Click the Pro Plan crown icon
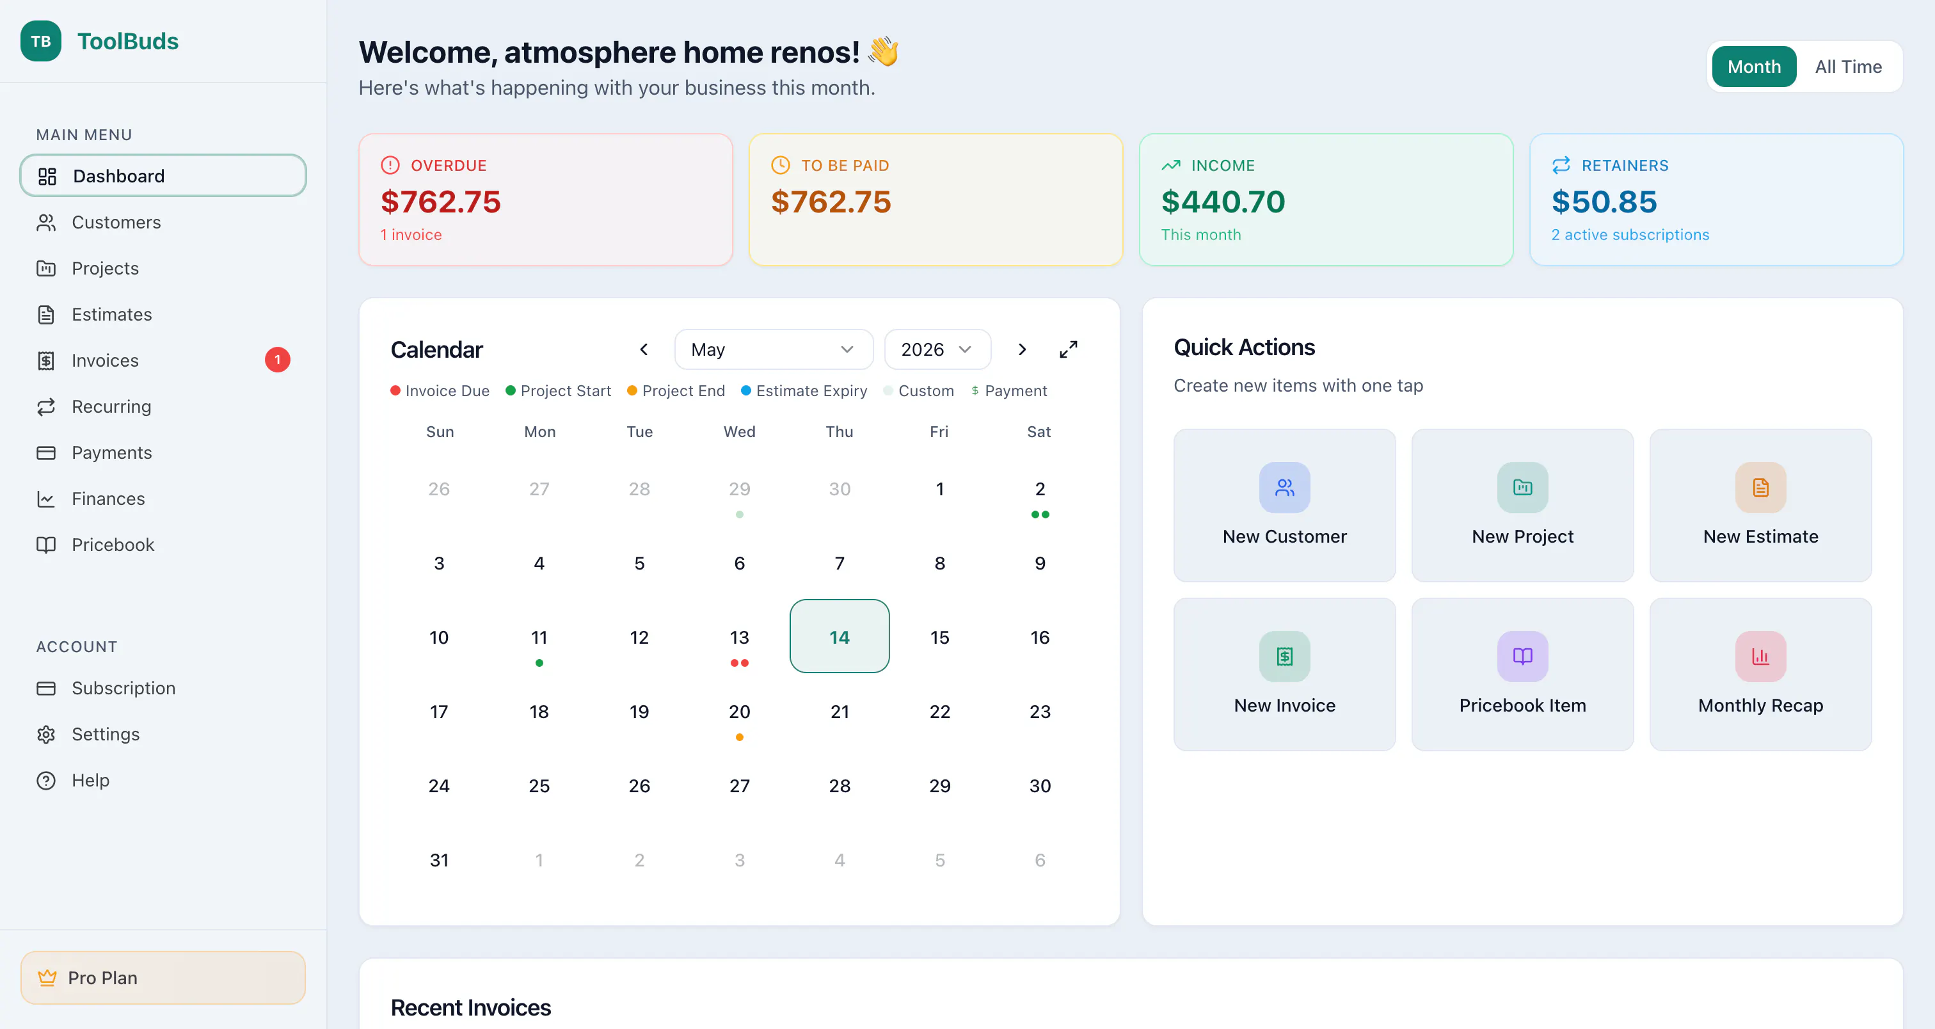1935x1029 pixels. click(47, 977)
